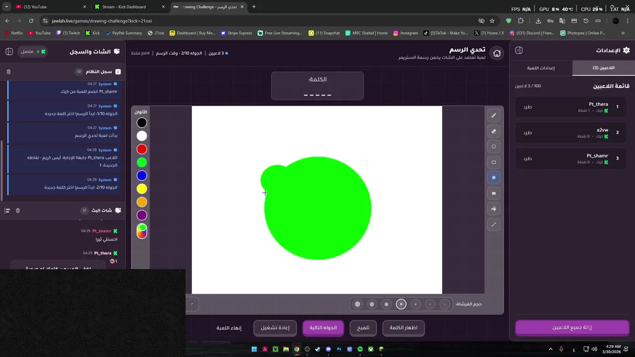The height and width of the screenshot is (357, 635).
Task: Open a new browser tab
Action: pos(254,7)
